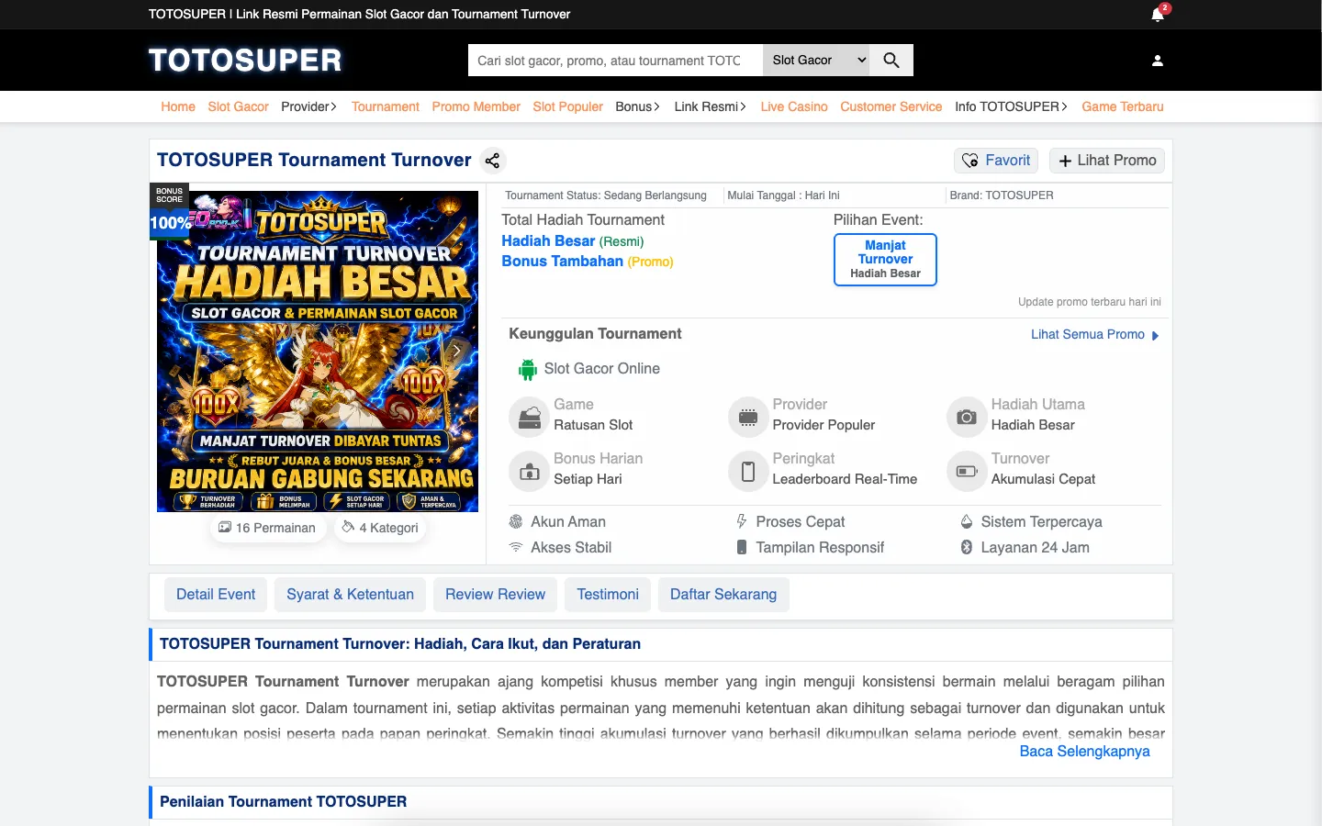Click the Peringkat phone icon
The height and width of the screenshot is (826, 1322).
748,472
